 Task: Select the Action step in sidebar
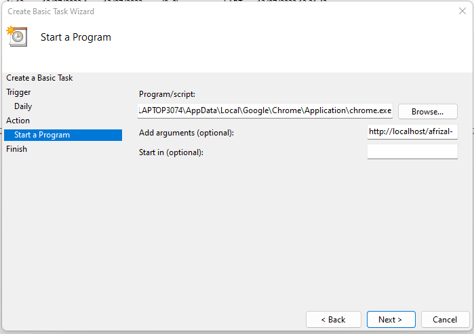[18, 121]
